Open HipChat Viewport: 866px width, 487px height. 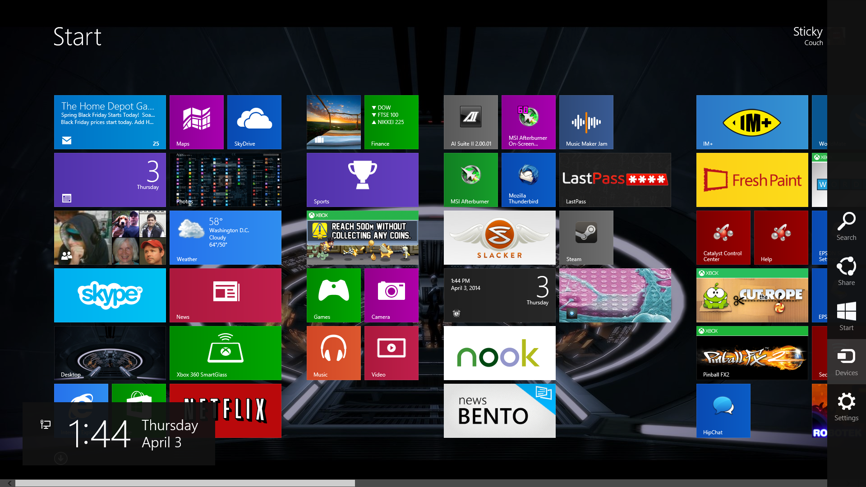tap(723, 411)
